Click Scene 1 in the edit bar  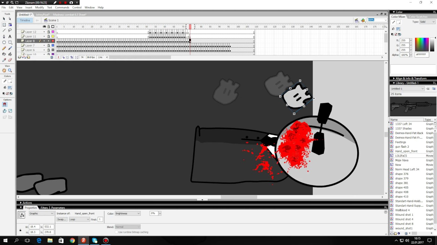53,20
